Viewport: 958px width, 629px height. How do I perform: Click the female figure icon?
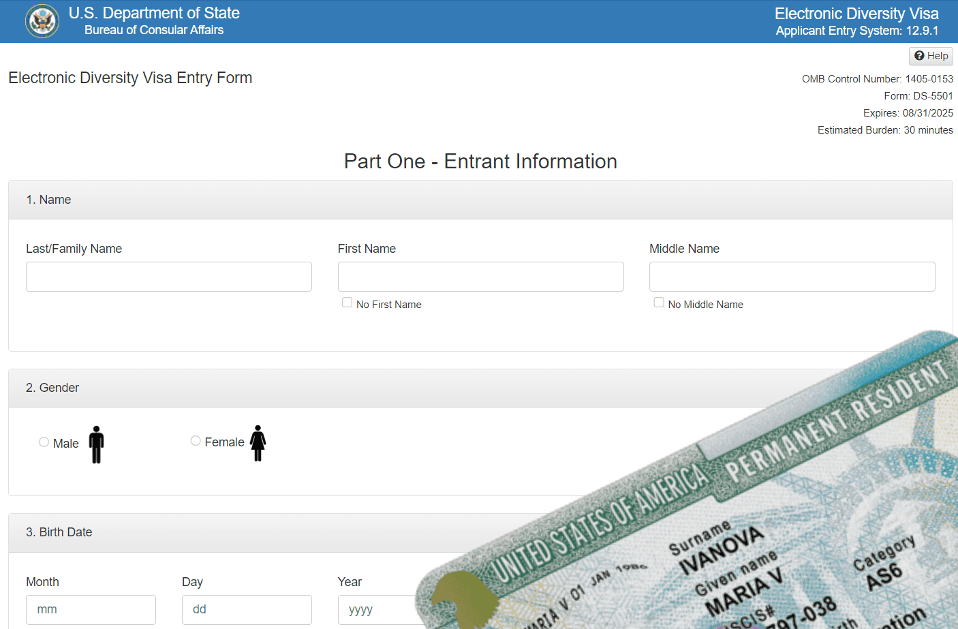(258, 443)
